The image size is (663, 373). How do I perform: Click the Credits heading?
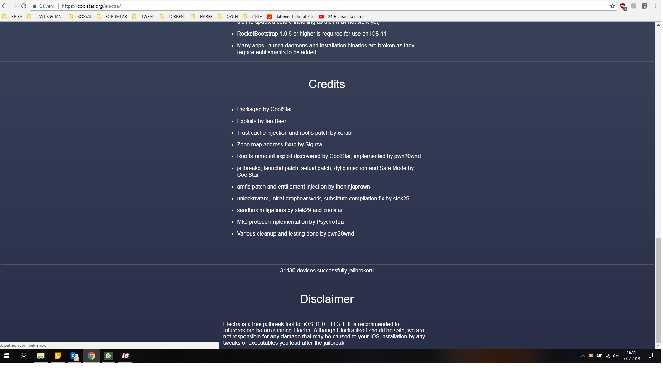coord(327,84)
